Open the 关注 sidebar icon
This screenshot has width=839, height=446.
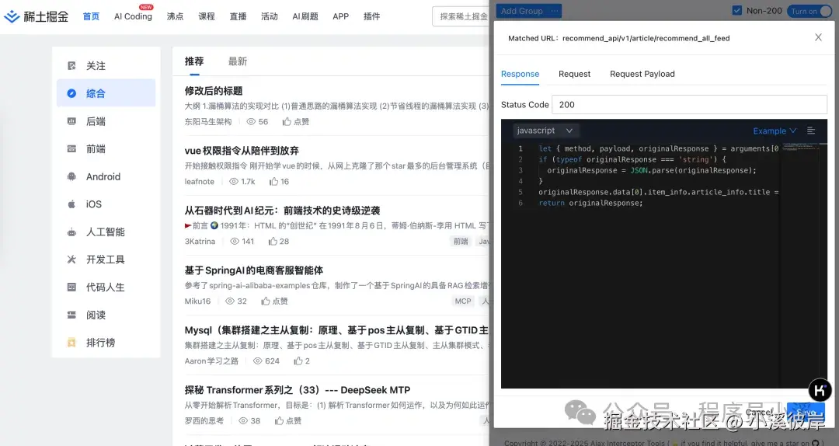point(71,65)
